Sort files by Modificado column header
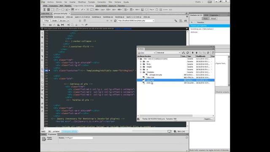270x152 pixels. coord(203,56)
